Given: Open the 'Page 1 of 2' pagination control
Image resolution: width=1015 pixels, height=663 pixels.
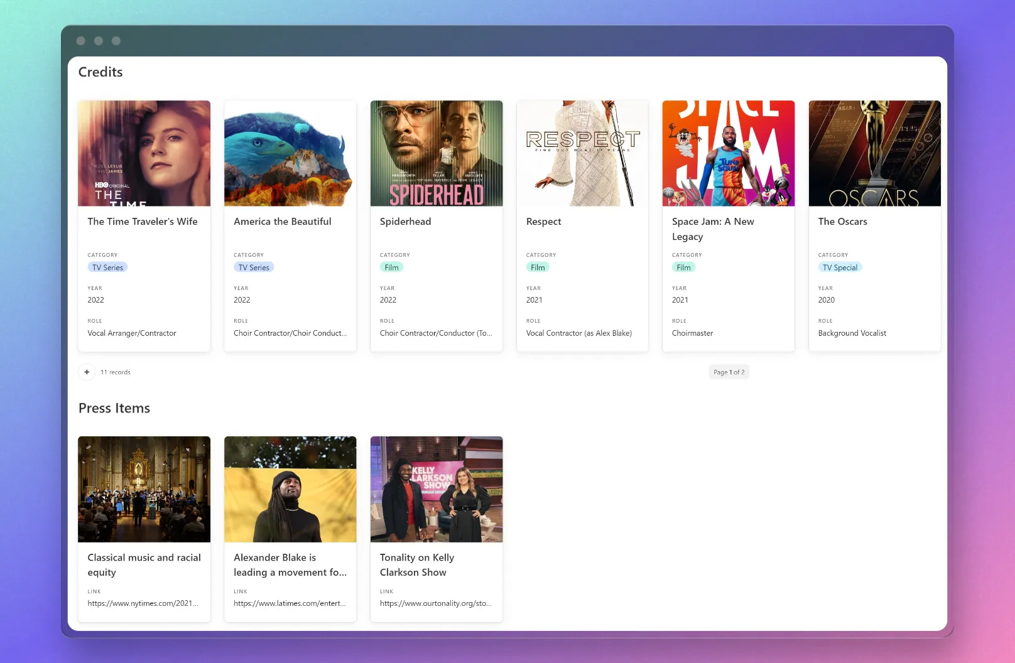Looking at the screenshot, I should [x=729, y=372].
